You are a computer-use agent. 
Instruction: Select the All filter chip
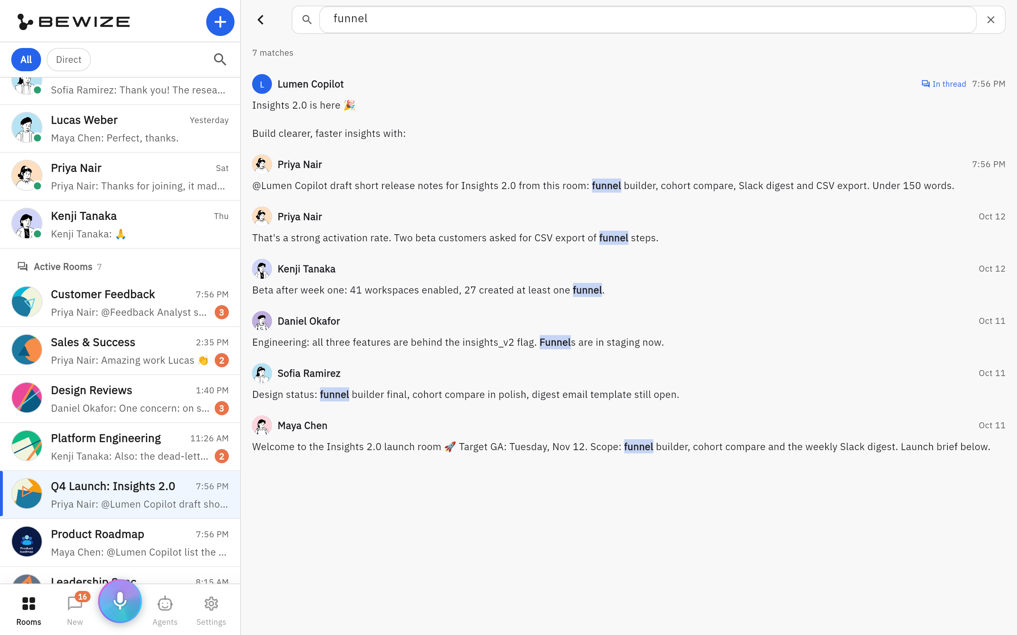pyautogui.click(x=26, y=60)
